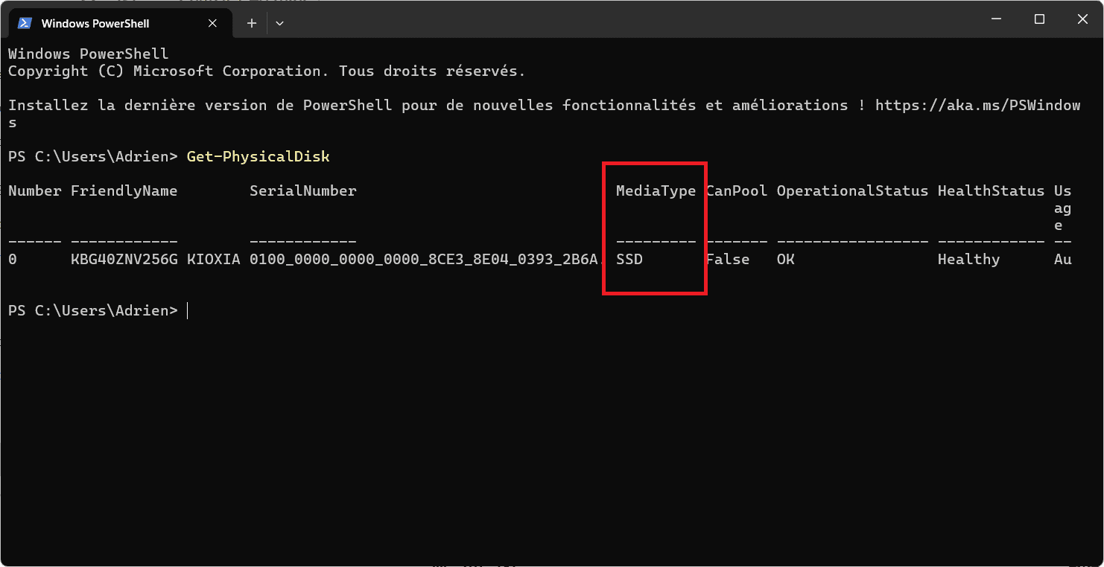Viewport: 1104px width, 567px height.
Task: Click the OperationalStatus column header
Action: coord(852,191)
